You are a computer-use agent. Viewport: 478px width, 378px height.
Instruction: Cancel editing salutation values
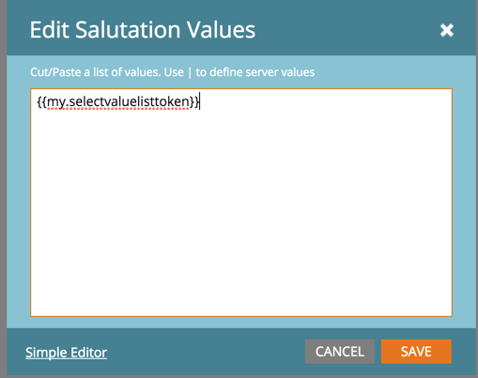tap(340, 352)
